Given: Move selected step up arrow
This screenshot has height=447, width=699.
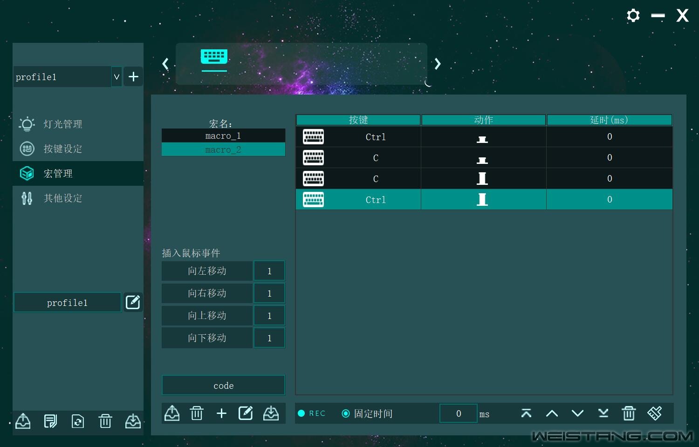Looking at the screenshot, I should click(x=552, y=413).
